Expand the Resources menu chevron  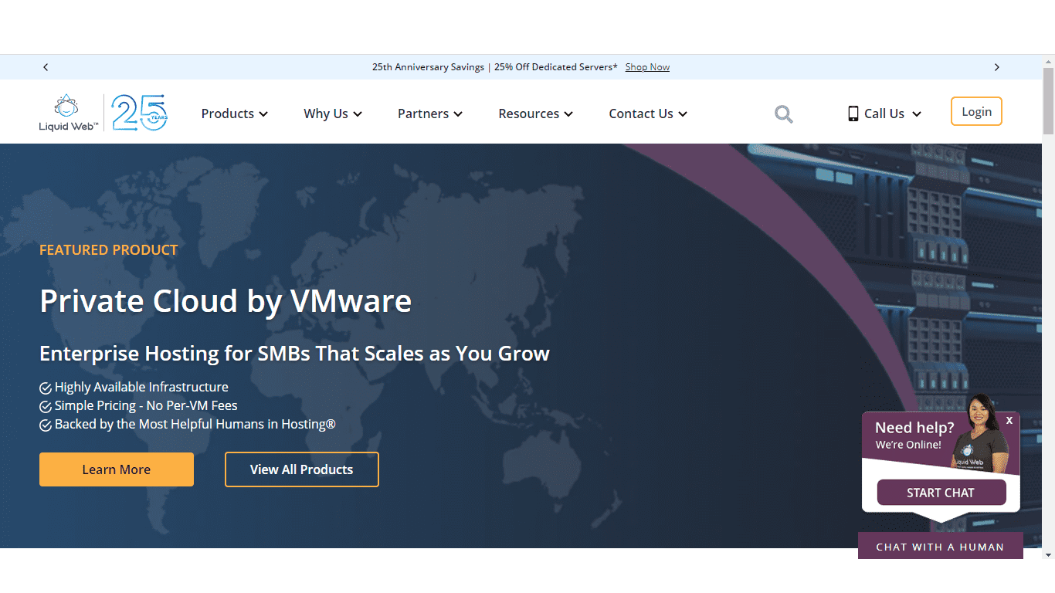[568, 114]
